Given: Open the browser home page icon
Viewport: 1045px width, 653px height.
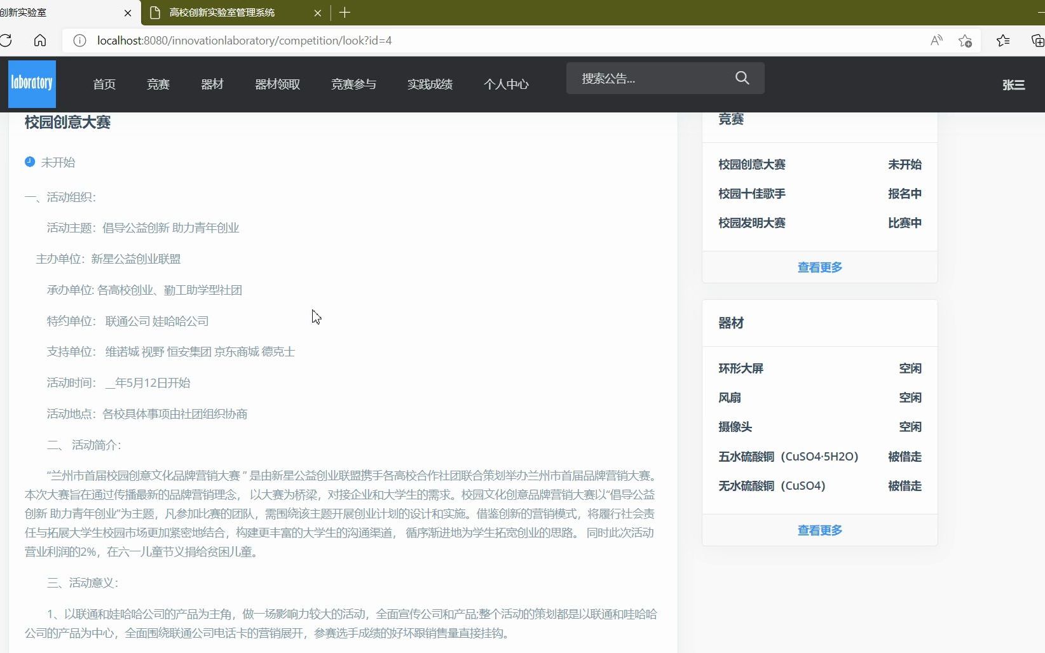Looking at the screenshot, I should (x=40, y=40).
